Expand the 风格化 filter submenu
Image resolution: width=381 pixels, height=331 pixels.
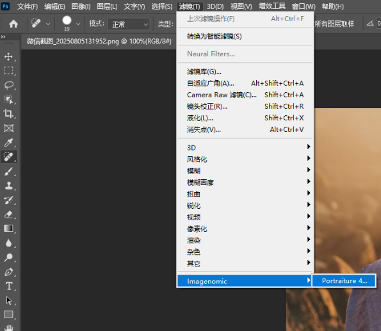pos(245,159)
